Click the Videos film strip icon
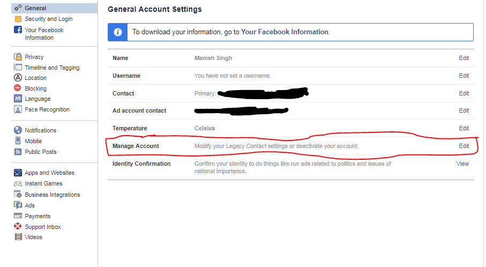 (x=19, y=237)
